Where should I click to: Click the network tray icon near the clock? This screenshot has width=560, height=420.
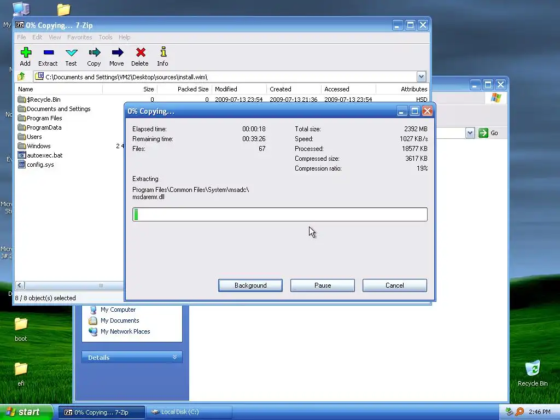coord(509,412)
